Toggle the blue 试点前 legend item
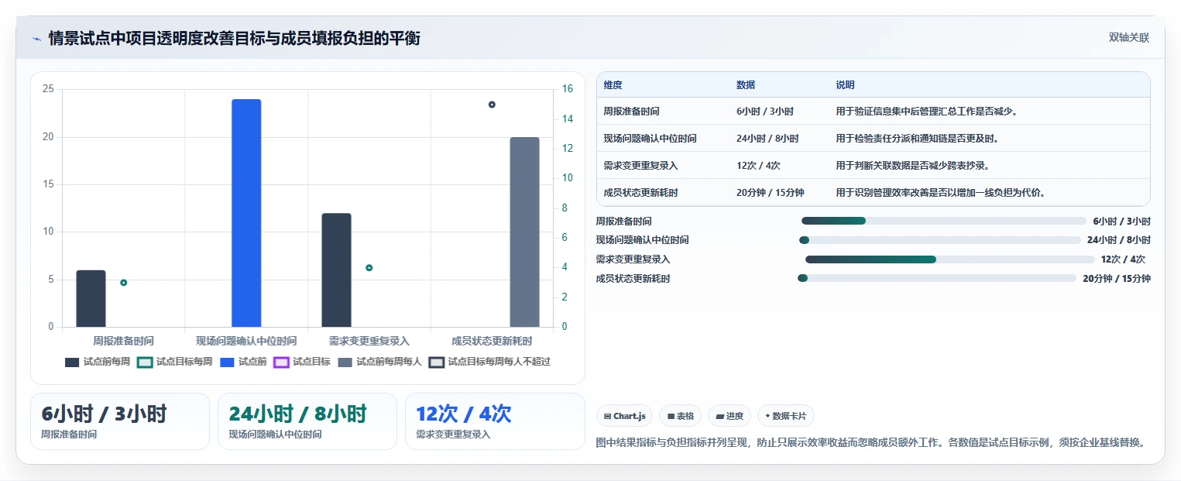 tap(243, 362)
